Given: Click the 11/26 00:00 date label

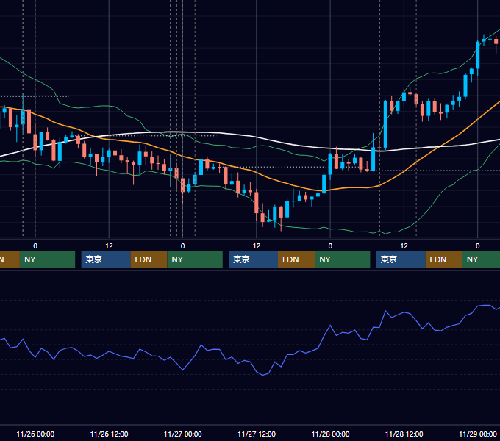Looking at the screenshot, I should coord(35,434).
